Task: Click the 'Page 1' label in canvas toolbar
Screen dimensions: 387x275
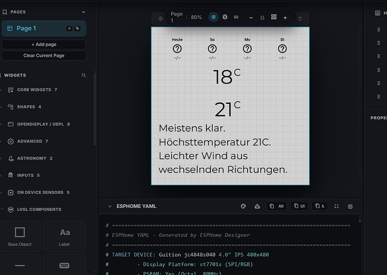Action: coord(177,17)
